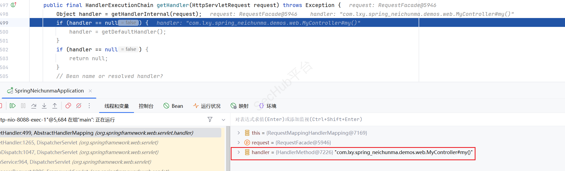Image resolution: width=565 pixels, height=171 pixels.
Task: Close the SpringNeichunmaApplication debug tab
Action: pyautogui.click(x=90, y=91)
